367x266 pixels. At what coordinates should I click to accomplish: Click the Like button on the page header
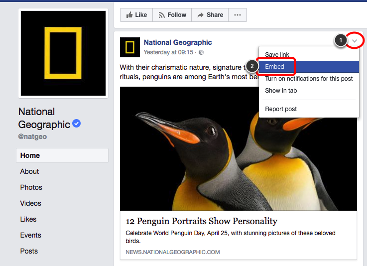pyautogui.click(x=136, y=15)
